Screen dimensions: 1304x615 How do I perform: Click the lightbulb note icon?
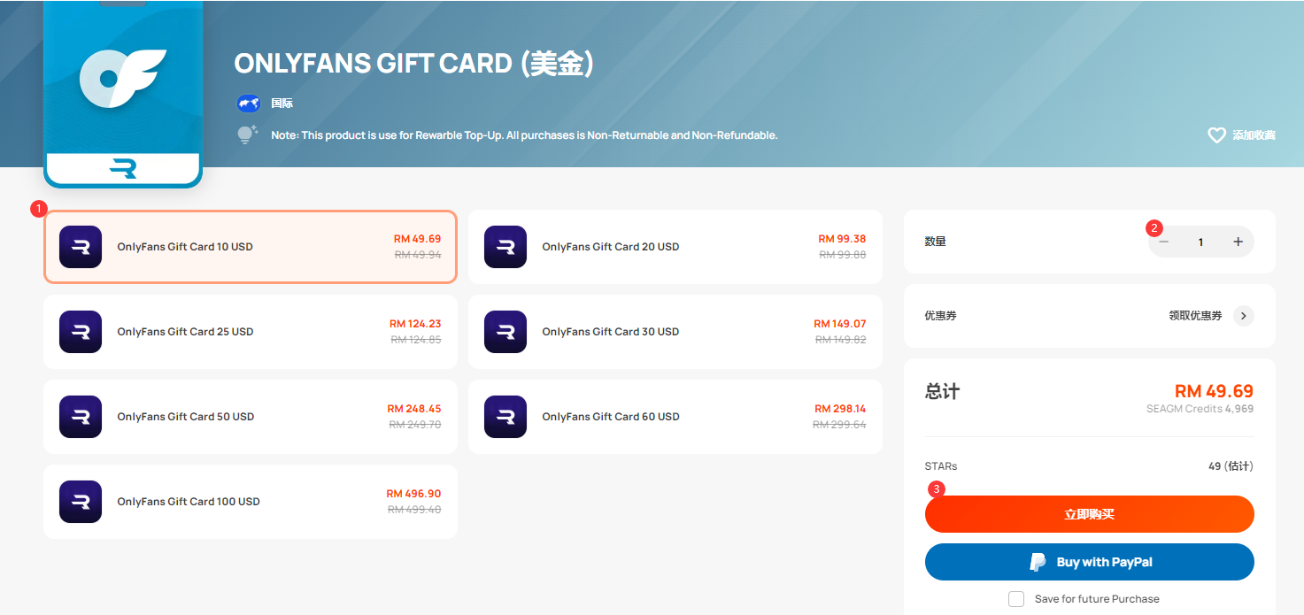247,135
